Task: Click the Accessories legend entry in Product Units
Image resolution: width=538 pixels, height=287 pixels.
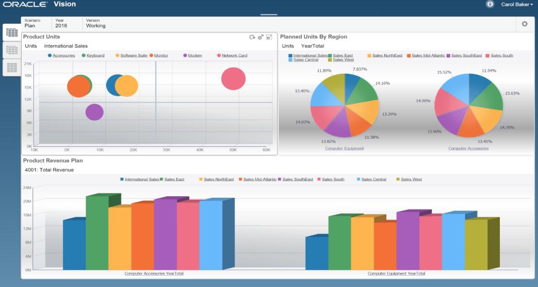Action: click(64, 55)
